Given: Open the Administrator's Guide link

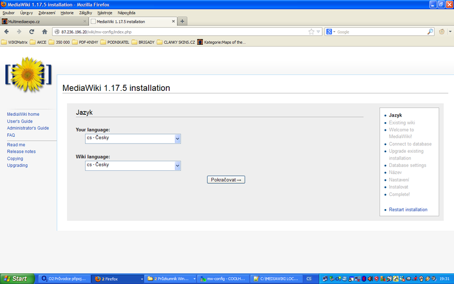Looking at the screenshot, I should pyautogui.click(x=28, y=128).
